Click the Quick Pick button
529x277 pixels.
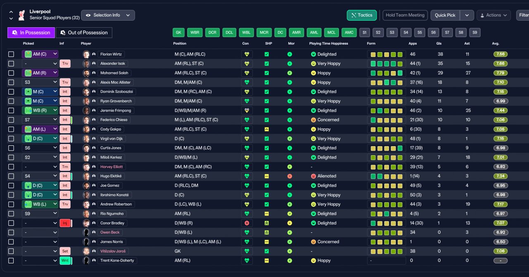click(x=446, y=15)
